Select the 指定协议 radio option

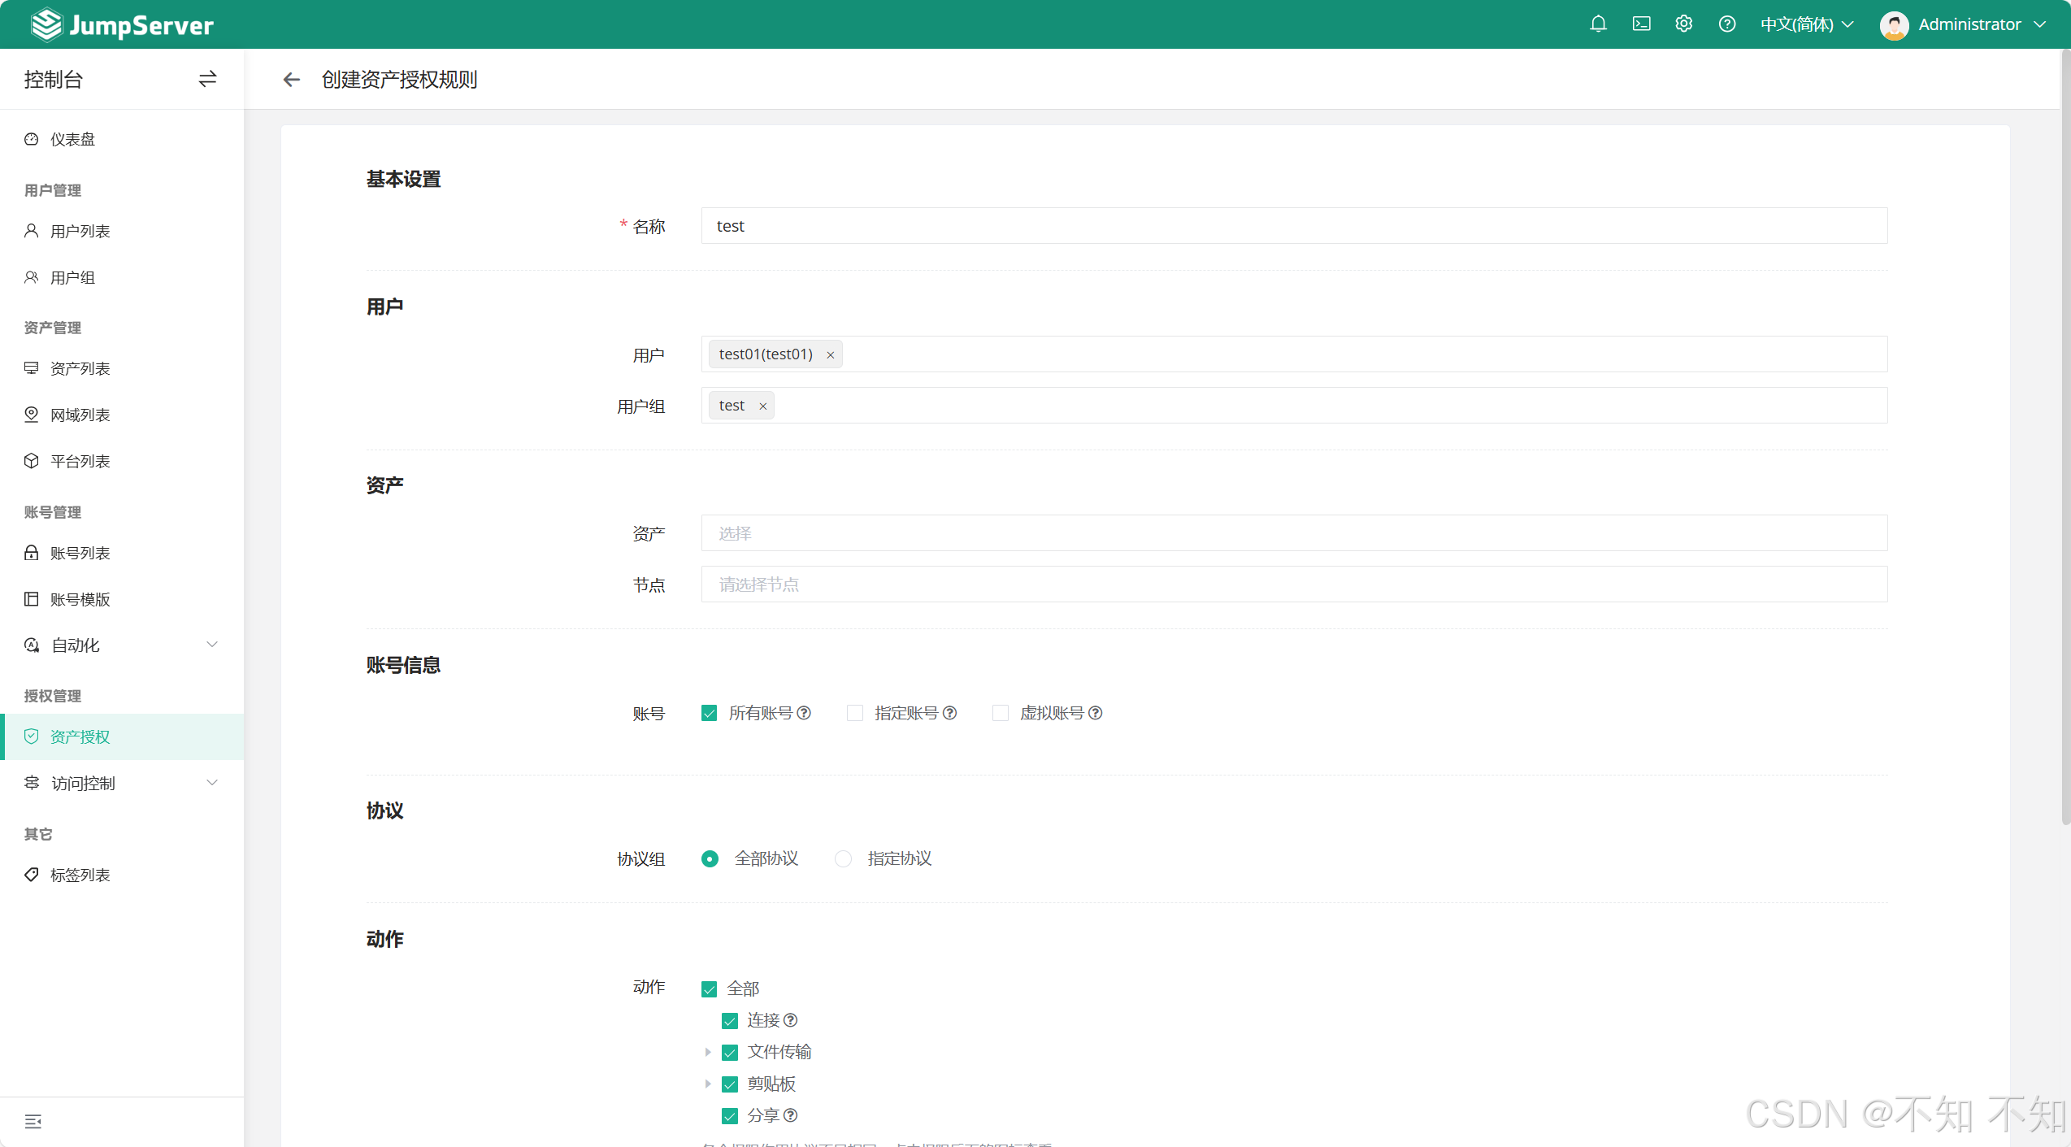(843, 859)
